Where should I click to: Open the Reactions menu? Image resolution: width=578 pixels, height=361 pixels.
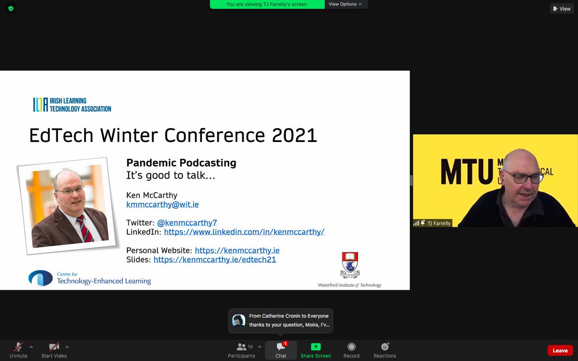tap(385, 350)
